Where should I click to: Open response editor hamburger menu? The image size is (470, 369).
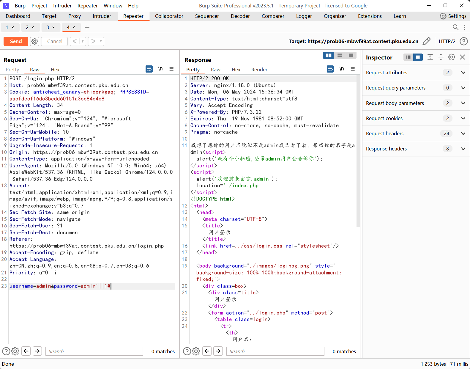[x=353, y=69]
